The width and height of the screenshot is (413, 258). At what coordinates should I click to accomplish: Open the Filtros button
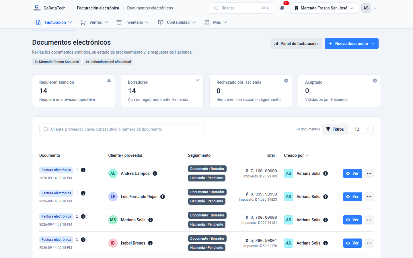pos(335,129)
